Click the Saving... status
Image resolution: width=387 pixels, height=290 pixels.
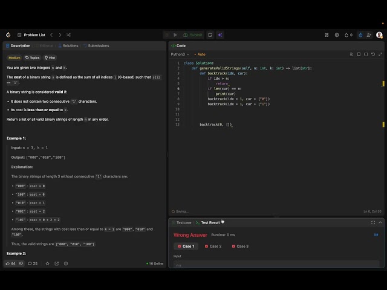[180, 211]
